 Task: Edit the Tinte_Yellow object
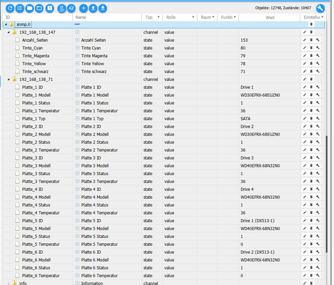point(305,63)
